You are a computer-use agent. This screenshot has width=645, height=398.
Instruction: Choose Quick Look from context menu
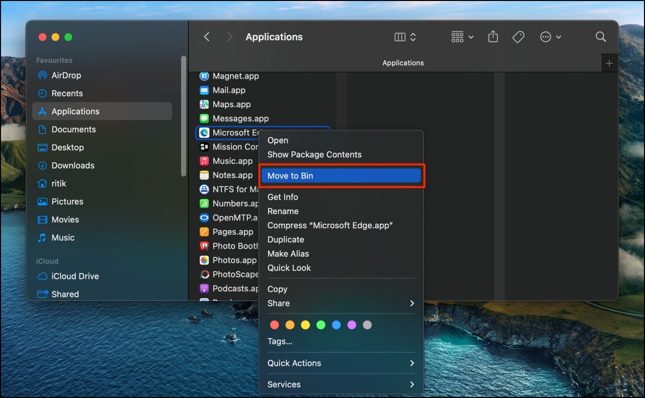[341, 268]
